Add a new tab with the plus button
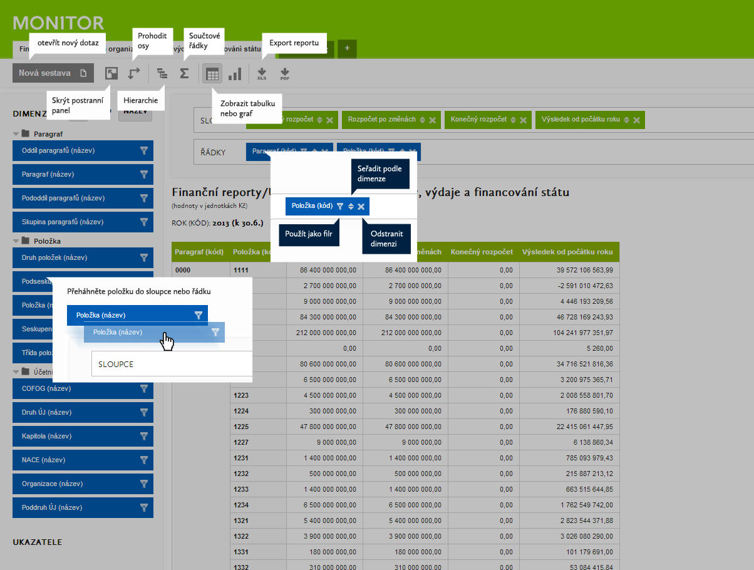Image resolution: width=754 pixels, height=570 pixels. [347, 49]
